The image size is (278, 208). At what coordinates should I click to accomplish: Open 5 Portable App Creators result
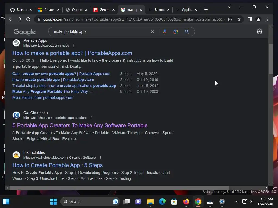[80, 125]
